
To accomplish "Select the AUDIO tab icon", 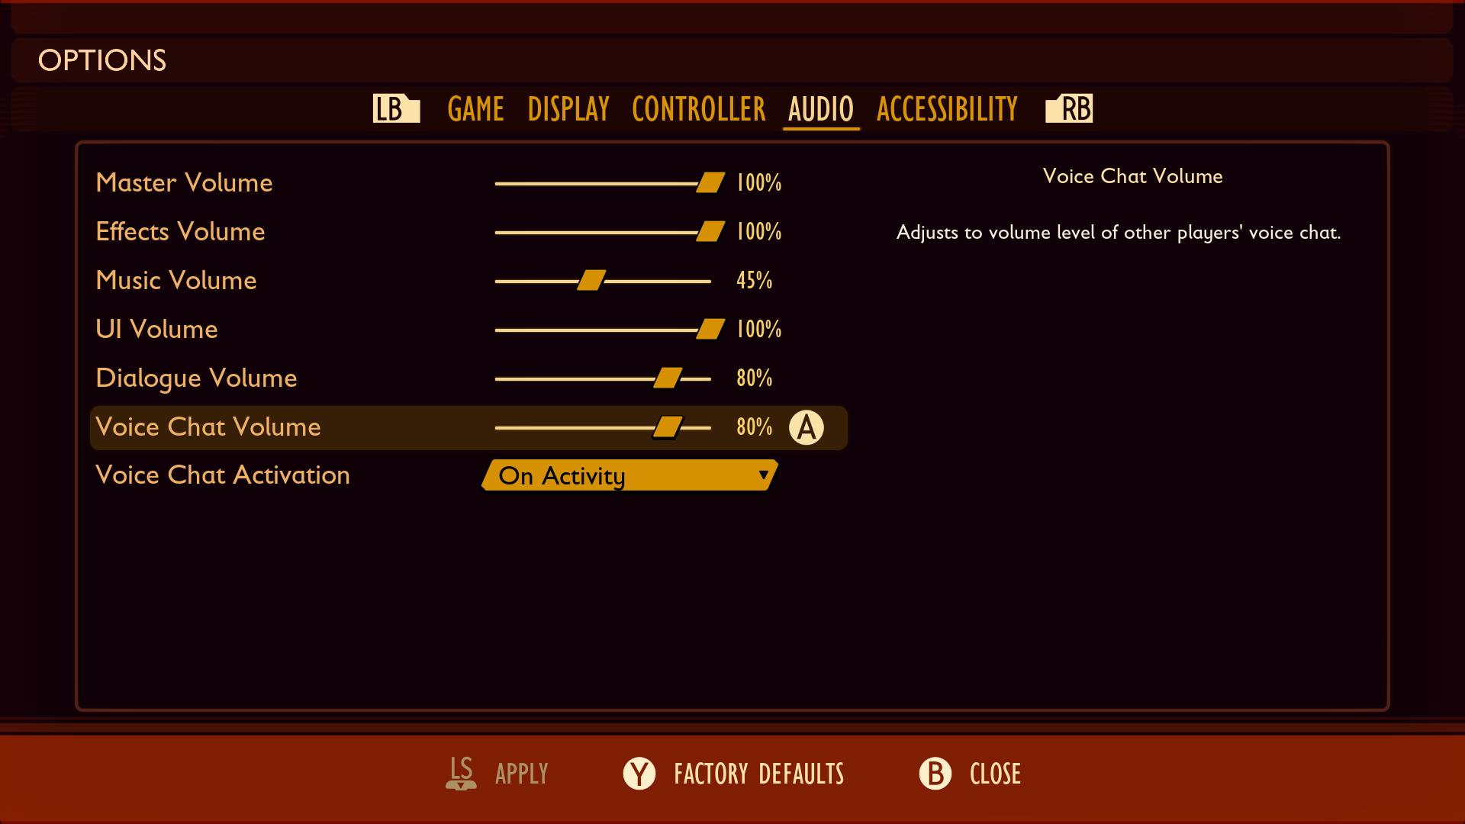I will pyautogui.click(x=822, y=108).
